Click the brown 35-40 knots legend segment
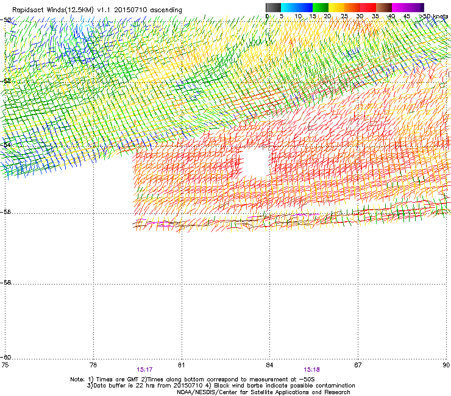 [384, 7]
